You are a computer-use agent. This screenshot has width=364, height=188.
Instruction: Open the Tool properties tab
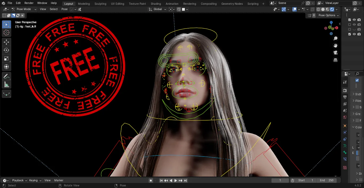345,82
